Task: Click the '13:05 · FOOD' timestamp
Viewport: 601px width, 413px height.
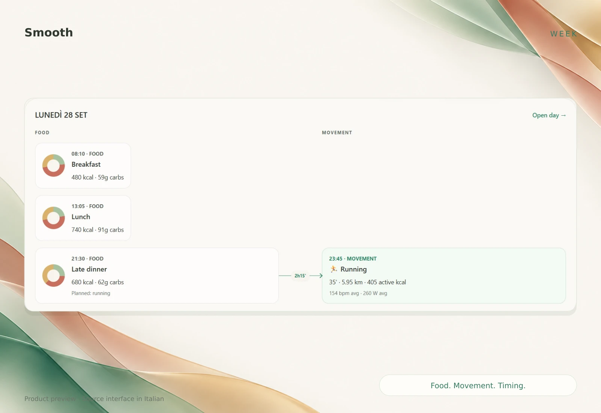Action: click(x=88, y=206)
